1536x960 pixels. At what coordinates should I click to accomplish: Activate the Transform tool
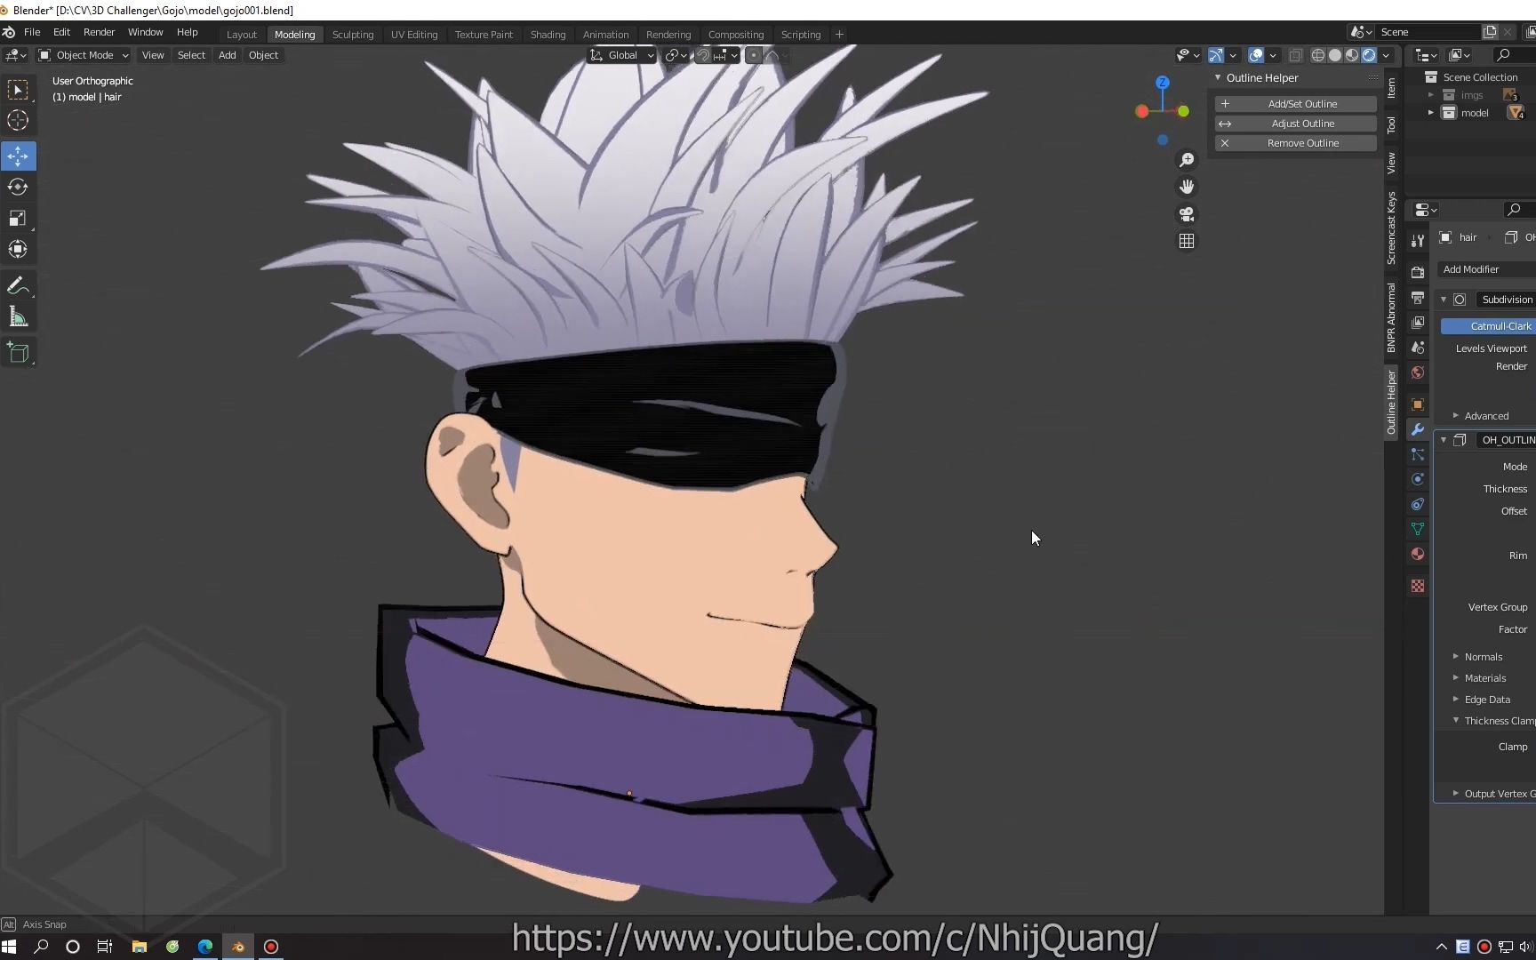pyautogui.click(x=18, y=249)
